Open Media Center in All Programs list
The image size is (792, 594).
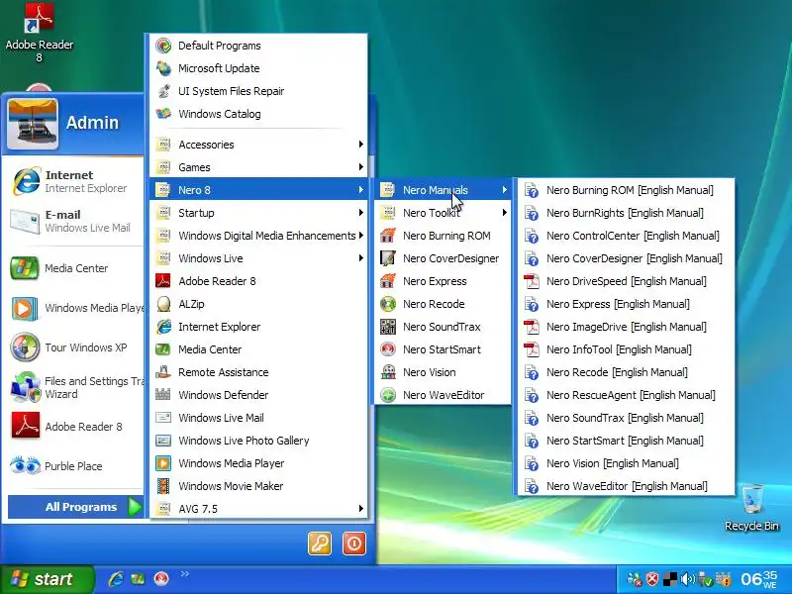click(x=259, y=349)
